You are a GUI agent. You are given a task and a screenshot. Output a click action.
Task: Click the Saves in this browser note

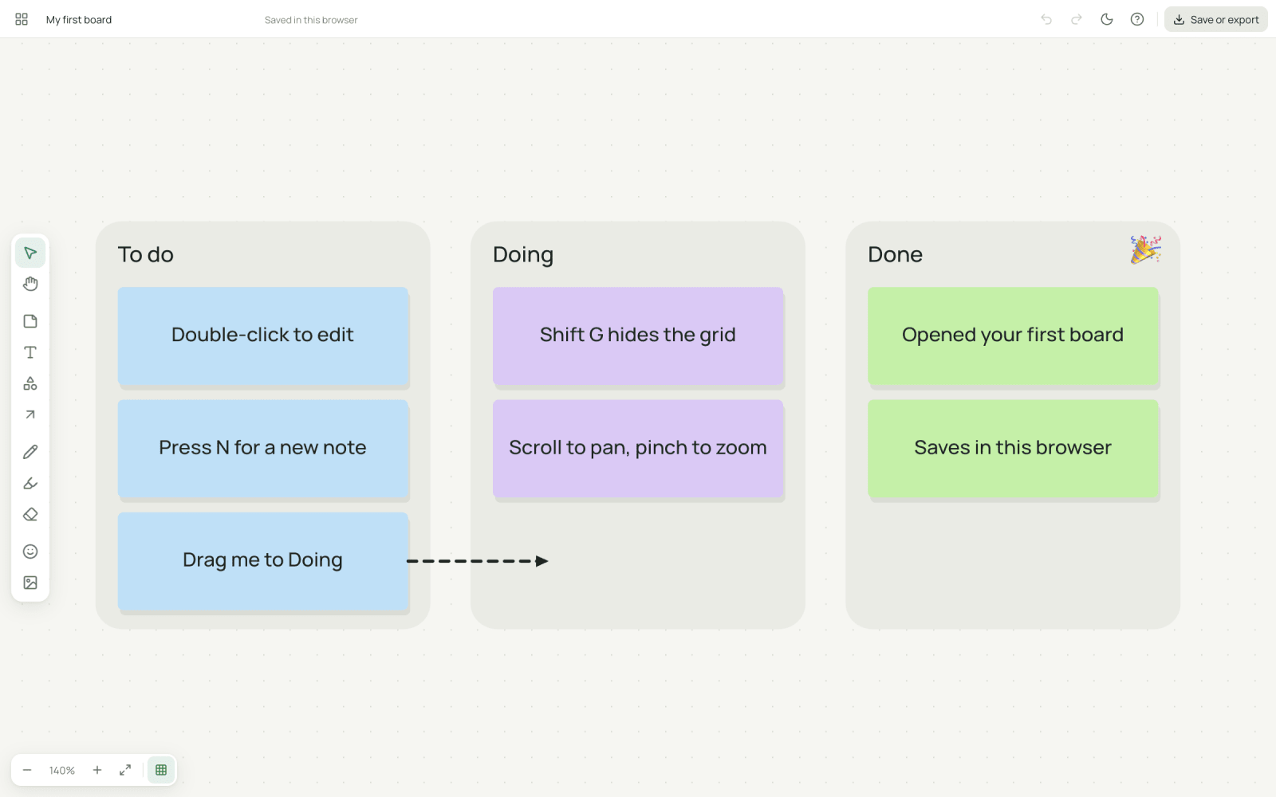coord(1013,449)
